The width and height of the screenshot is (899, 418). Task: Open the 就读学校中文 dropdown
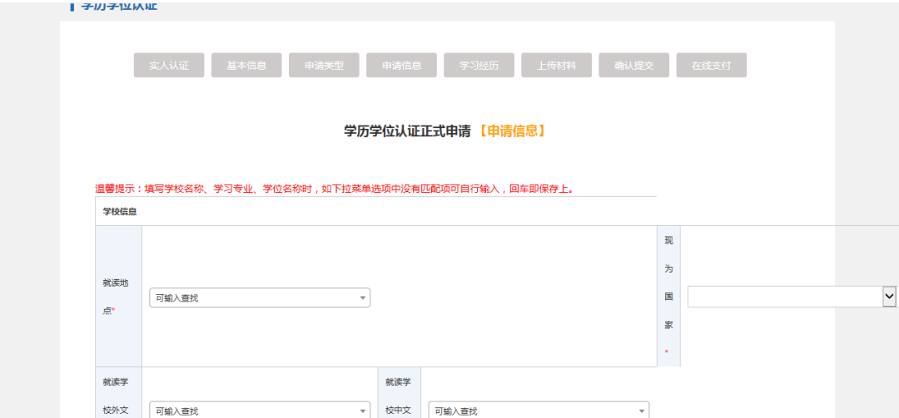[x=539, y=411]
